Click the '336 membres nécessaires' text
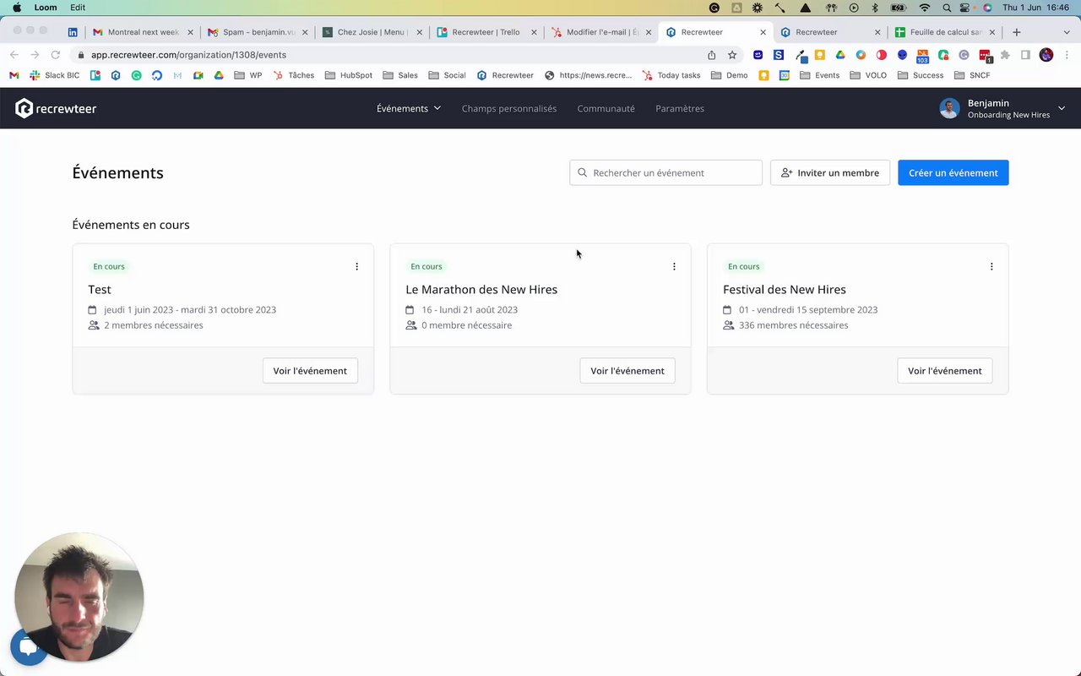Image resolution: width=1081 pixels, height=676 pixels. click(794, 325)
